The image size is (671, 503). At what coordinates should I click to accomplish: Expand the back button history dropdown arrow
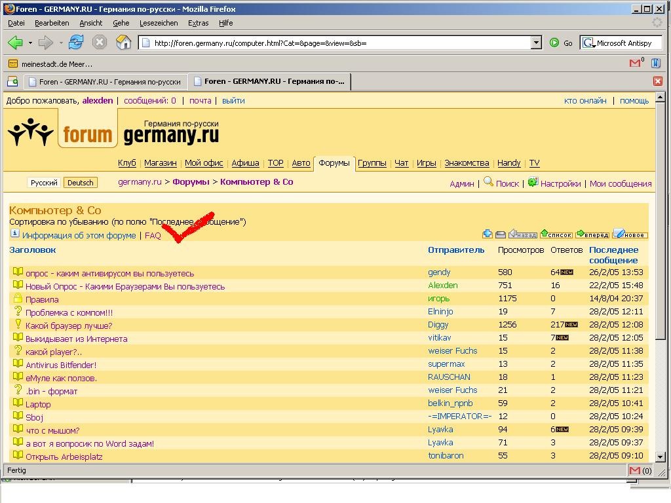pos(30,43)
